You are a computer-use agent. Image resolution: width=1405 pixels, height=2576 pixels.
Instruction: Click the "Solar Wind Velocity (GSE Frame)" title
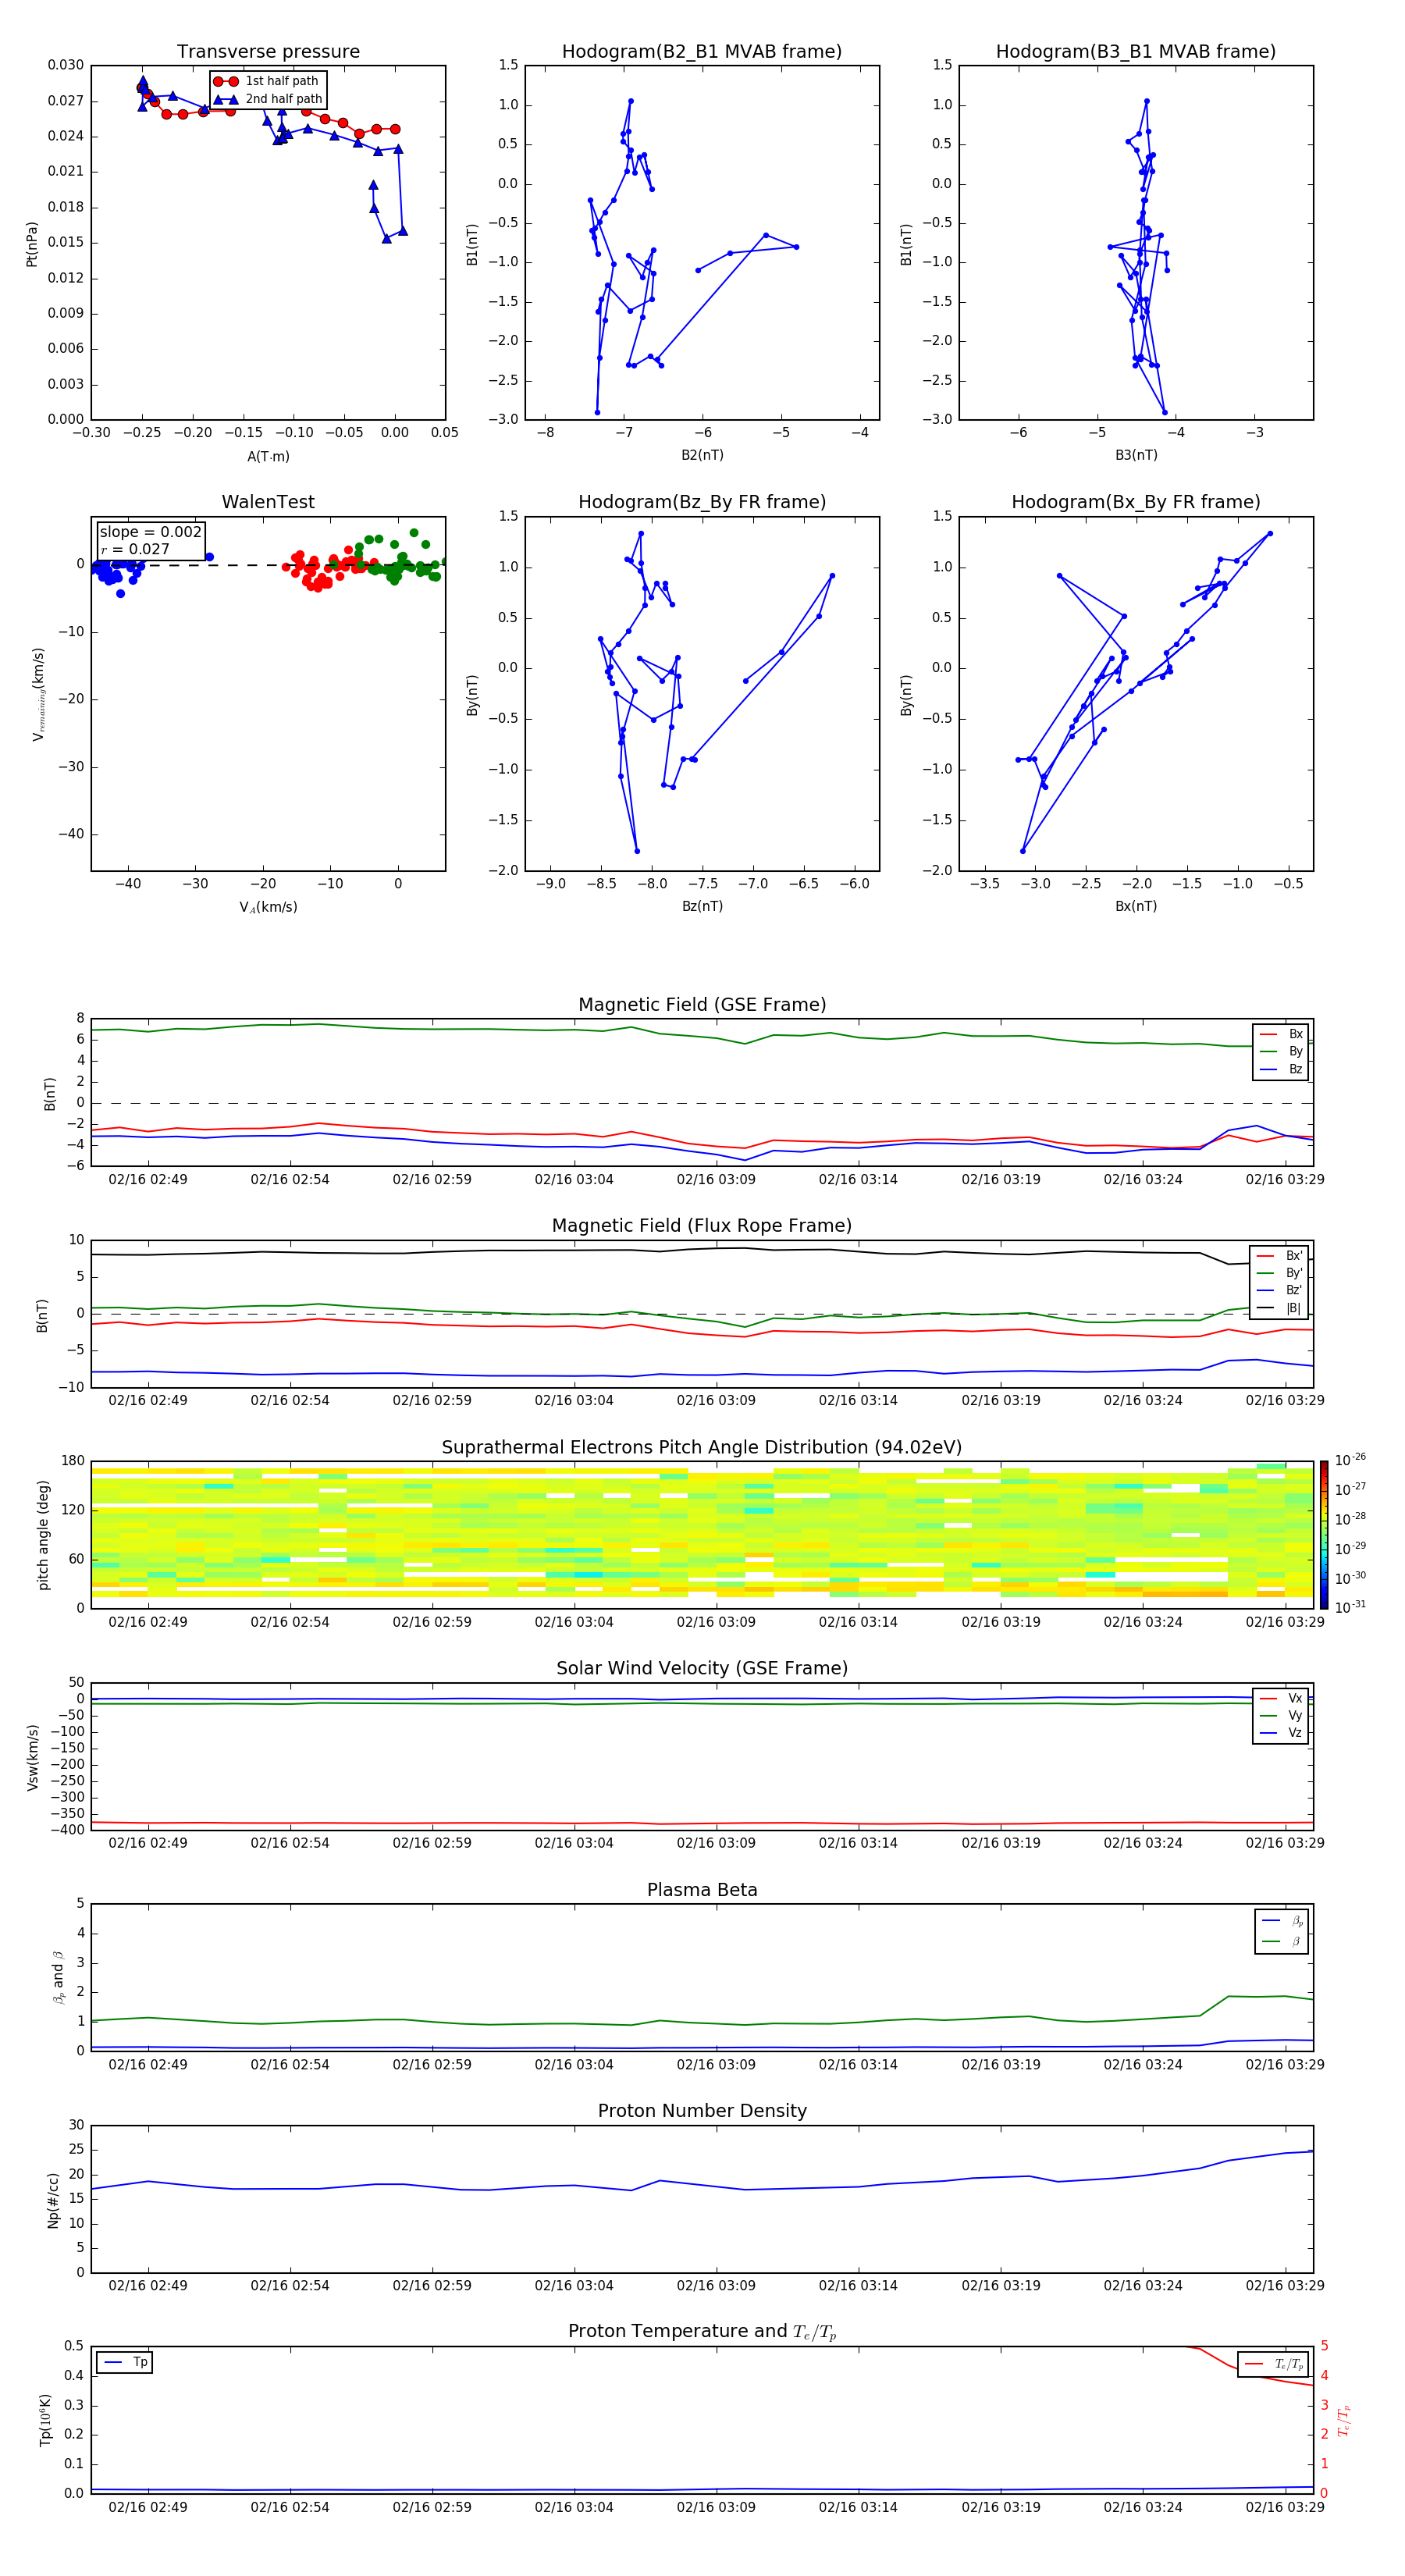pyautogui.click(x=702, y=1669)
